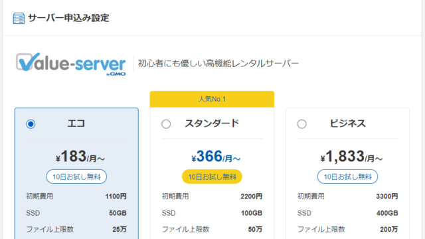This screenshot has height=239, width=425.
Task: Click yellow 10日お試し無料 under スタンダード
Action: [212, 177]
